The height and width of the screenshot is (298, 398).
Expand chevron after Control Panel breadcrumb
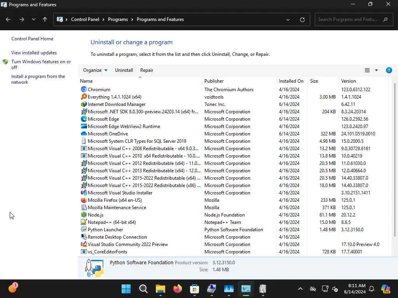tap(103, 19)
